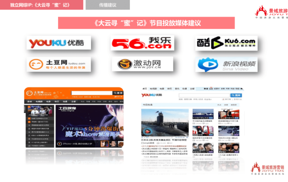Open the parked cars street video thumbnail
The width and height of the screenshot is (288, 182).
(x=229, y=131)
